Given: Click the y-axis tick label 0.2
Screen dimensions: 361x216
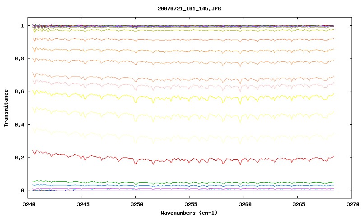Looking at the screenshot, I should (19, 157).
